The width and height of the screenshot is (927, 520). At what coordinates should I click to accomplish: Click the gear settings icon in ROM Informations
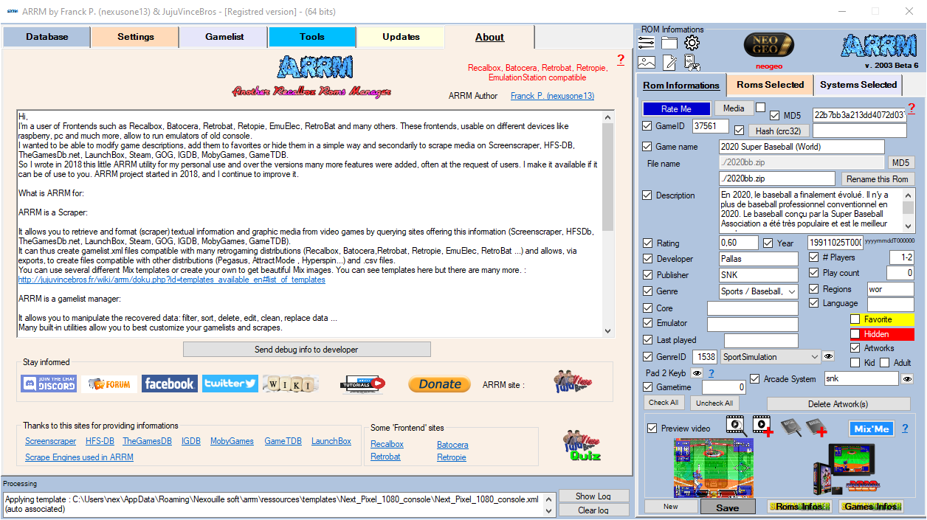(x=692, y=43)
